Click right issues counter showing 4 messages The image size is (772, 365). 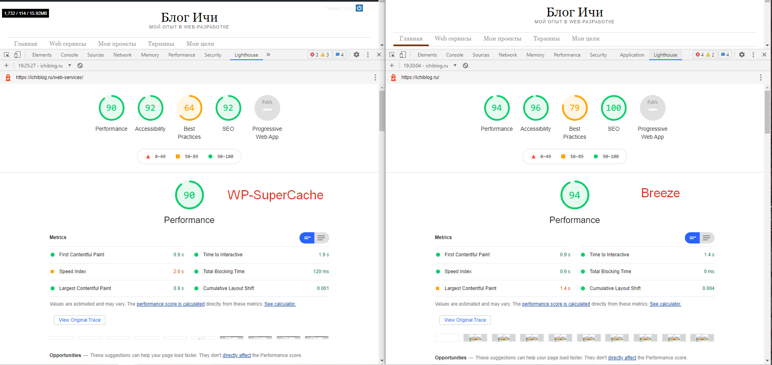pyautogui.click(x=725, y=55)
